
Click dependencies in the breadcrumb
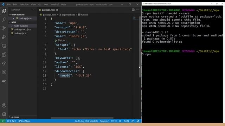tap(68, 15)
